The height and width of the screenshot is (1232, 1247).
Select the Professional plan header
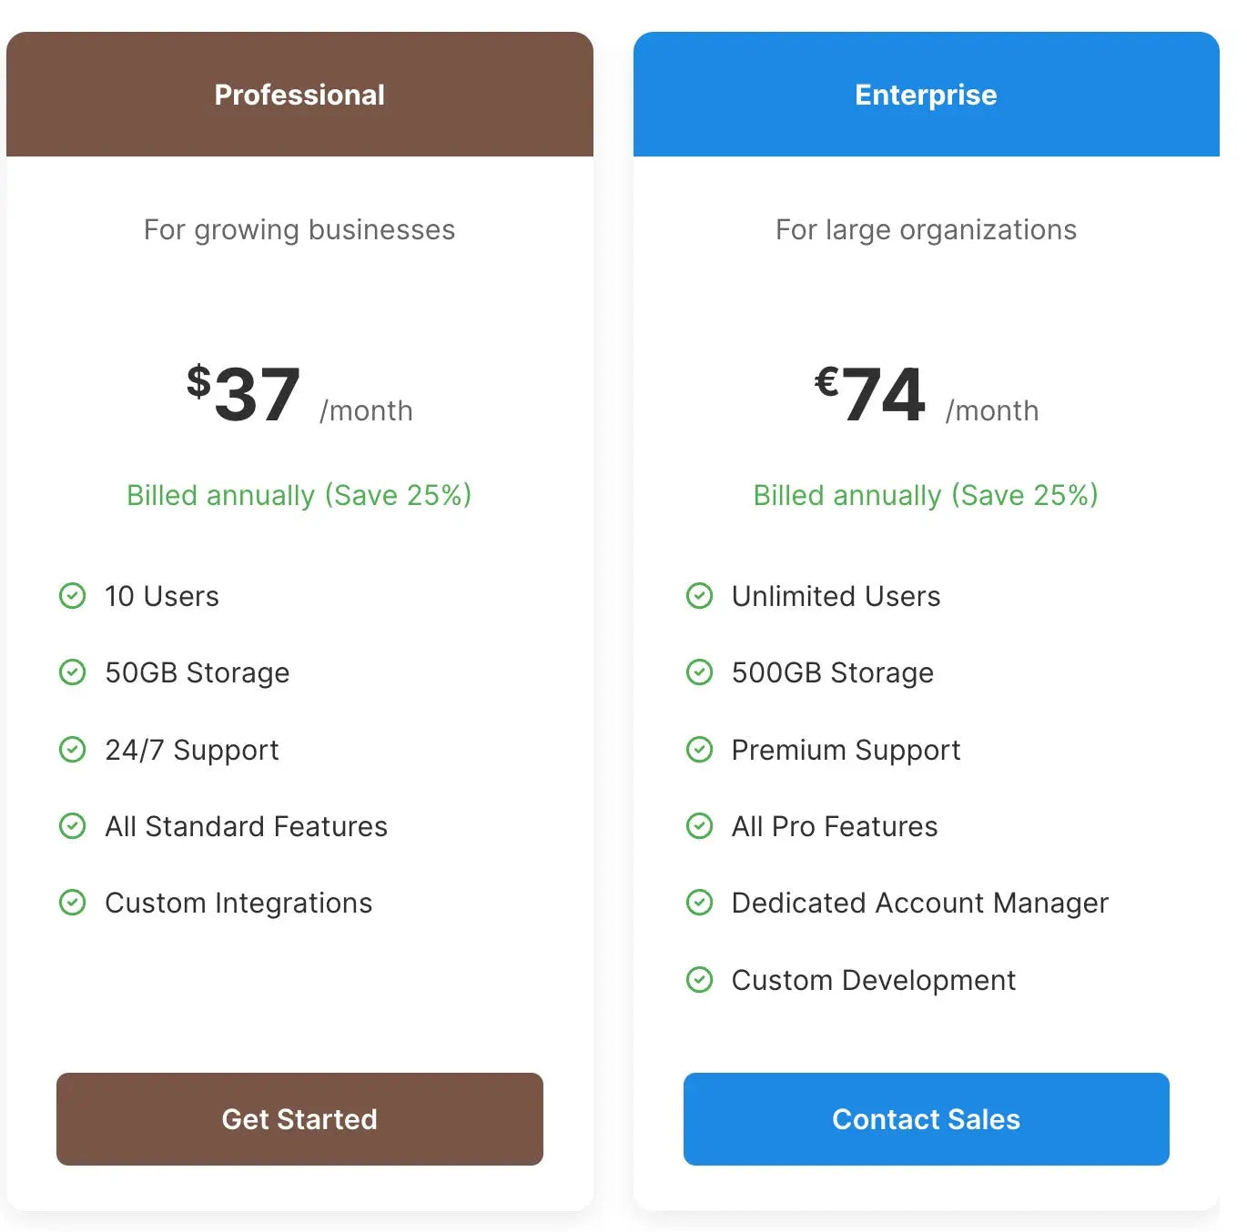click(299, 95)
